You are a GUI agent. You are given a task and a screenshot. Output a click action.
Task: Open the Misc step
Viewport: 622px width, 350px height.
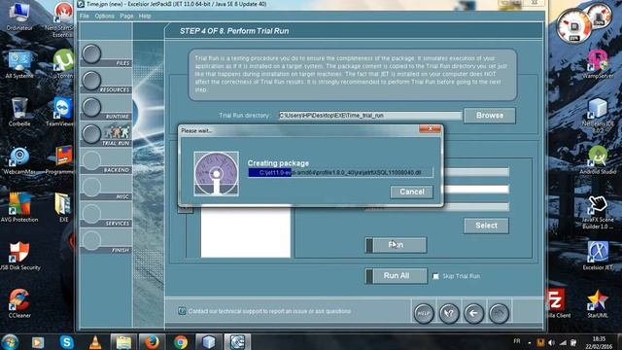(91, 187)
